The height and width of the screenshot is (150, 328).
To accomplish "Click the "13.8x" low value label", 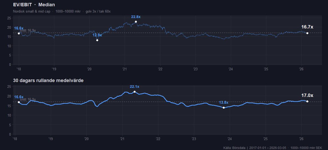I will click(x=224, y=102).
